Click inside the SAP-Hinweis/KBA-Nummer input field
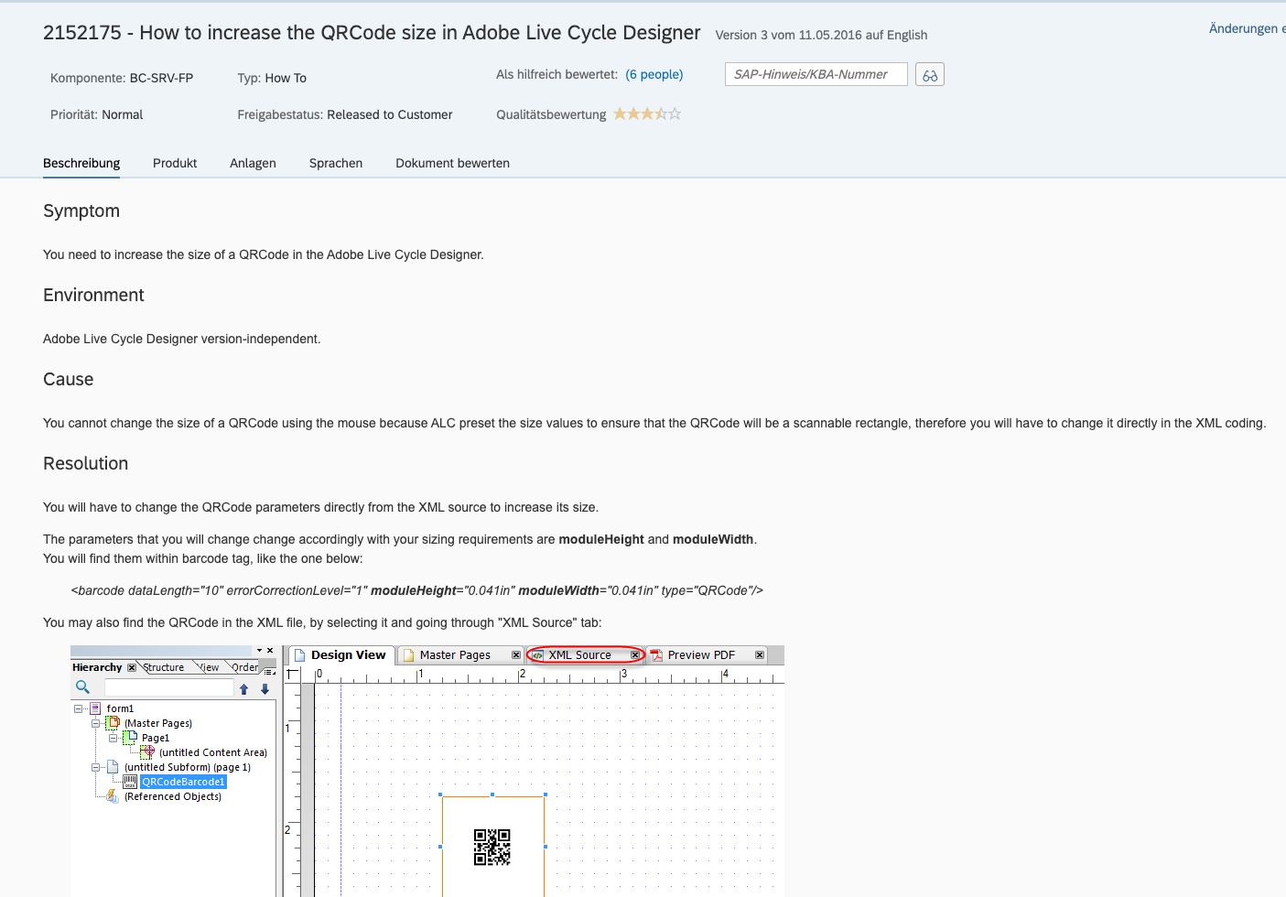 815,74
